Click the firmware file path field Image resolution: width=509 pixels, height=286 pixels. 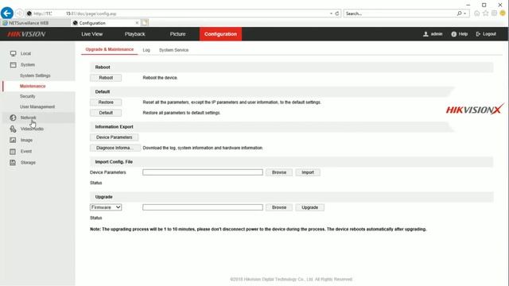point(203,207)
